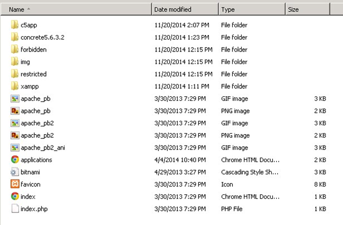Viewport: 343px width, 225px height.
Task: Click the Type column header
Action: click(x=228, y=9)
